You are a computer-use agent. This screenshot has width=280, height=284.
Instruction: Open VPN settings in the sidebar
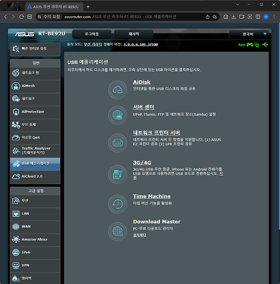(x=35, y=265)
